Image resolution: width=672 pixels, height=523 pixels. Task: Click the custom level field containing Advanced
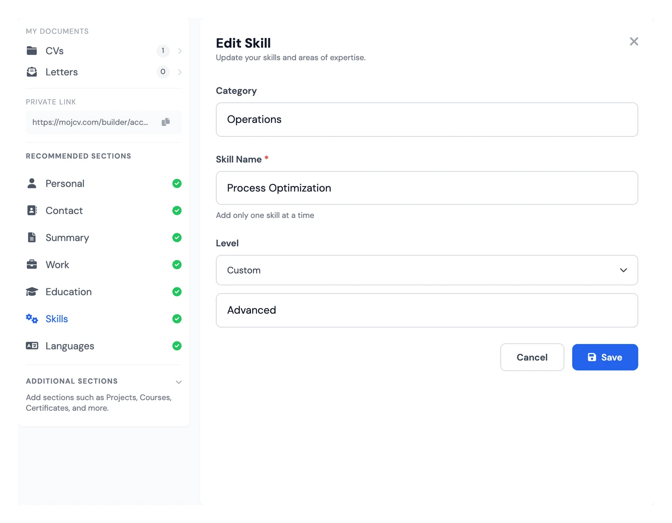(427, 310)
